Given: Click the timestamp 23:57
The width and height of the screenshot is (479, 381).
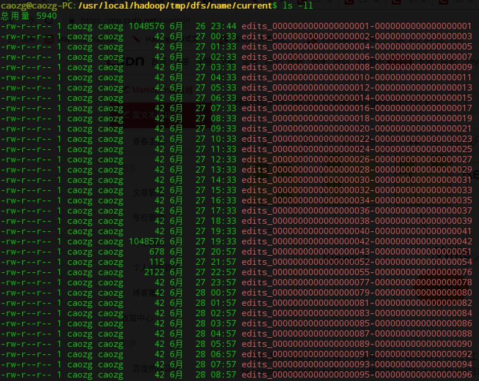Looking at the screenshot, I should coord(224,282).
